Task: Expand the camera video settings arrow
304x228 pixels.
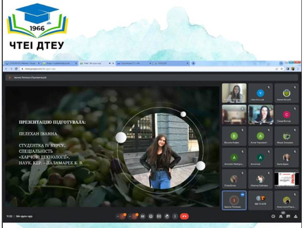Action: coord(130,216)
